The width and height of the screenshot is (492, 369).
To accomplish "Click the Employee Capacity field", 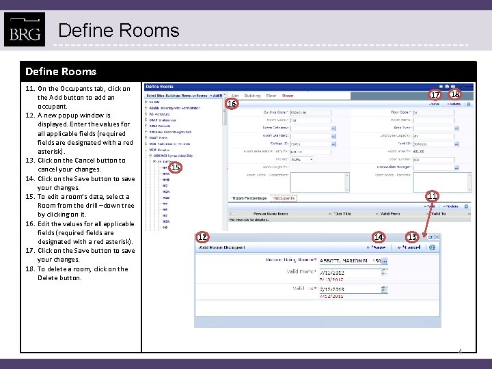I will click(434, 136).
